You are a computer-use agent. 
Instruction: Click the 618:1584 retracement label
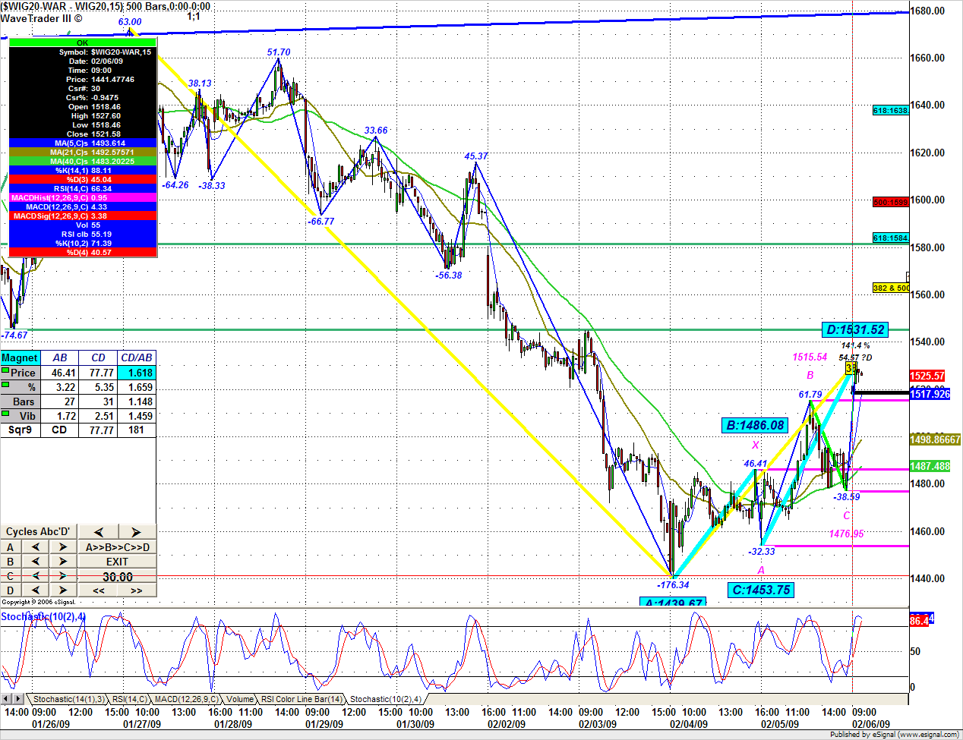pos(891,238)
